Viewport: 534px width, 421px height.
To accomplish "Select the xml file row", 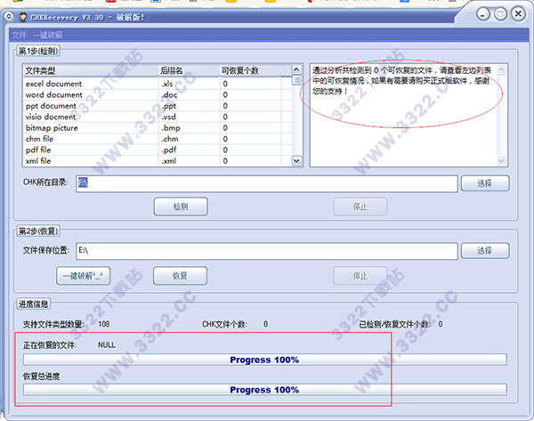I will [158, 161].
